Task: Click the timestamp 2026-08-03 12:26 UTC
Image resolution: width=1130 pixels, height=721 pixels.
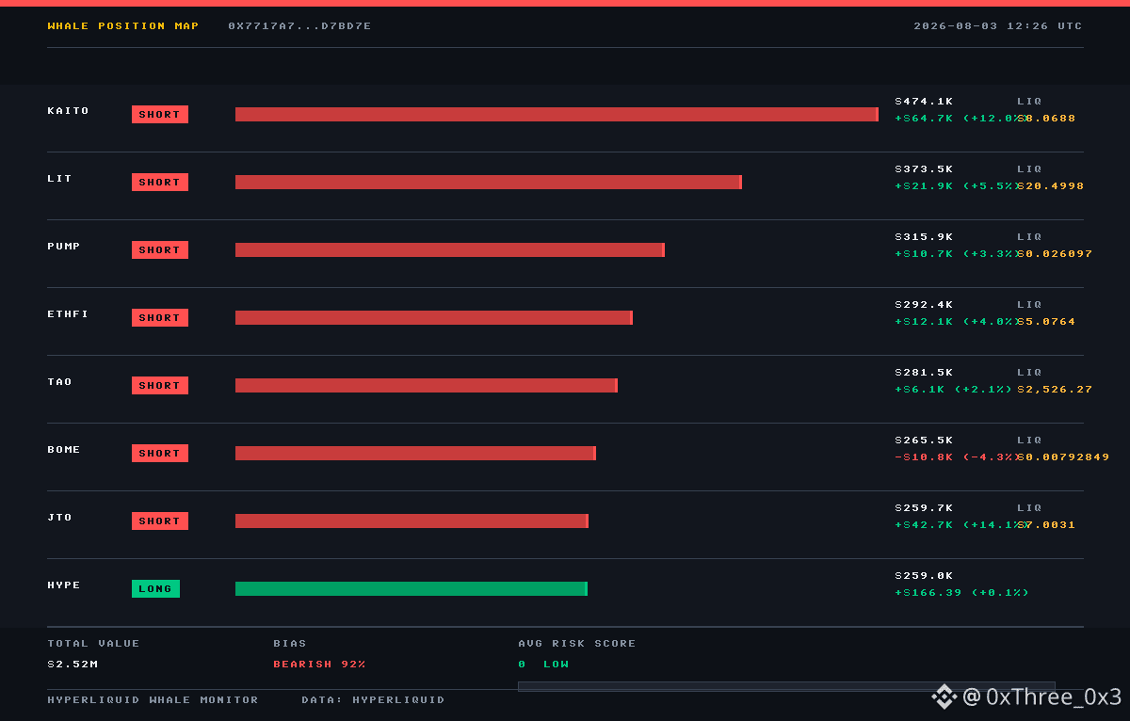Action: tap(998, 26)
